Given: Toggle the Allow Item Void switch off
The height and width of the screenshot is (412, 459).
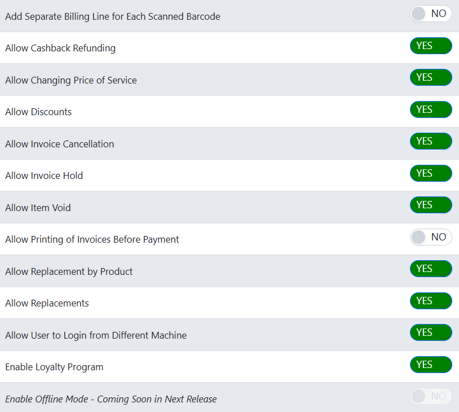Looking at the screenshot, I should (x=431, y=205).
